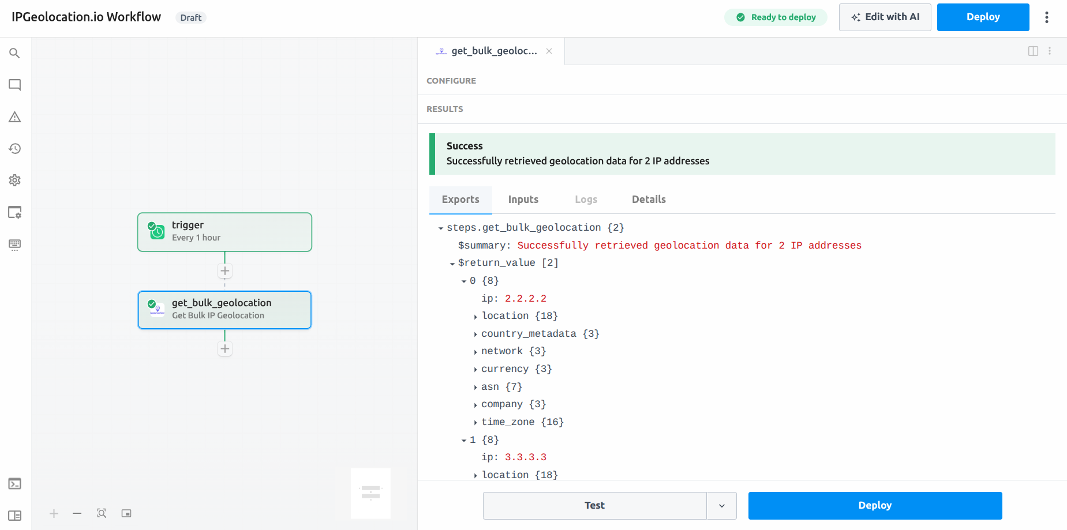
Task: Switch to the Details tab
Action: tap(649, 200)
